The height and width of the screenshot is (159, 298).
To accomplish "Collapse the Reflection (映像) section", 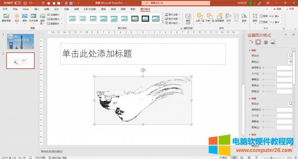I will [x=250, y=99].
